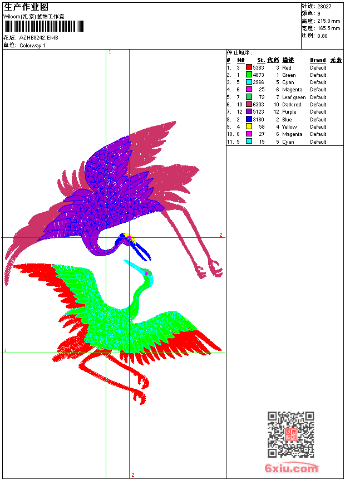345x479 pixels.
Task: Click the 'Default' brand in the Red row
Action: click(x=318, y=68)
